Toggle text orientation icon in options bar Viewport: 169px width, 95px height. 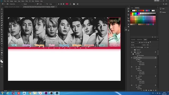coord(7,4)
